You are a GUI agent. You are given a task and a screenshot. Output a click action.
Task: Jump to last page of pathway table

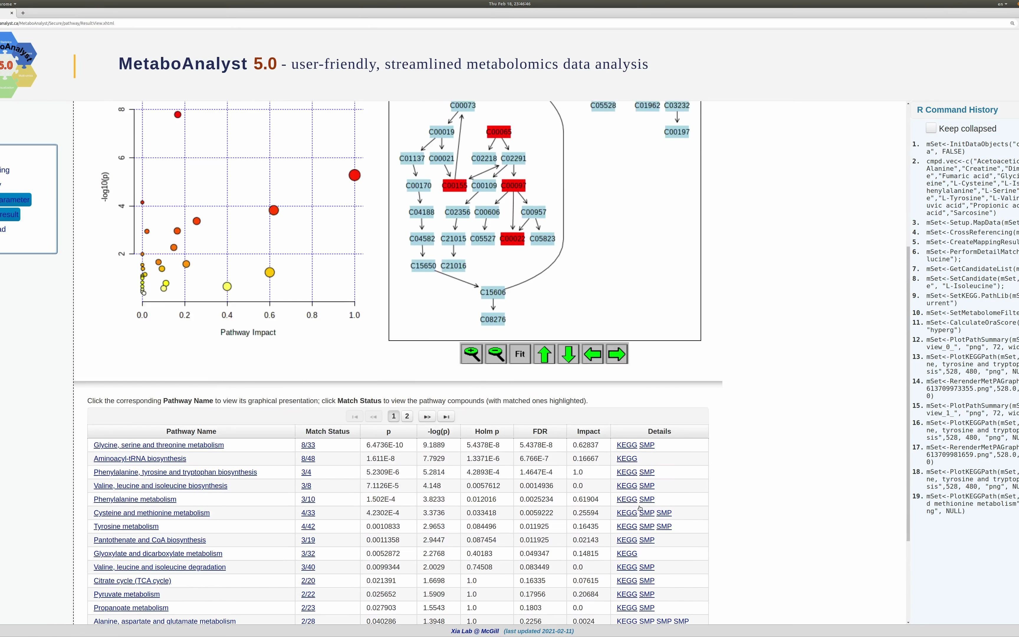click(446, 416)
